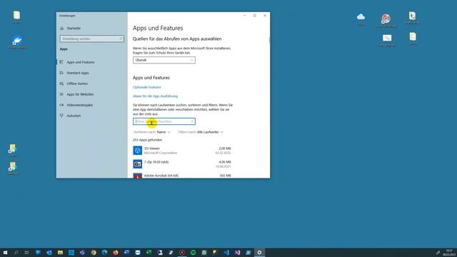Screen dimensions: 457x257
Task: Select the cloud icon on the desktop
Action: (361, 17)
